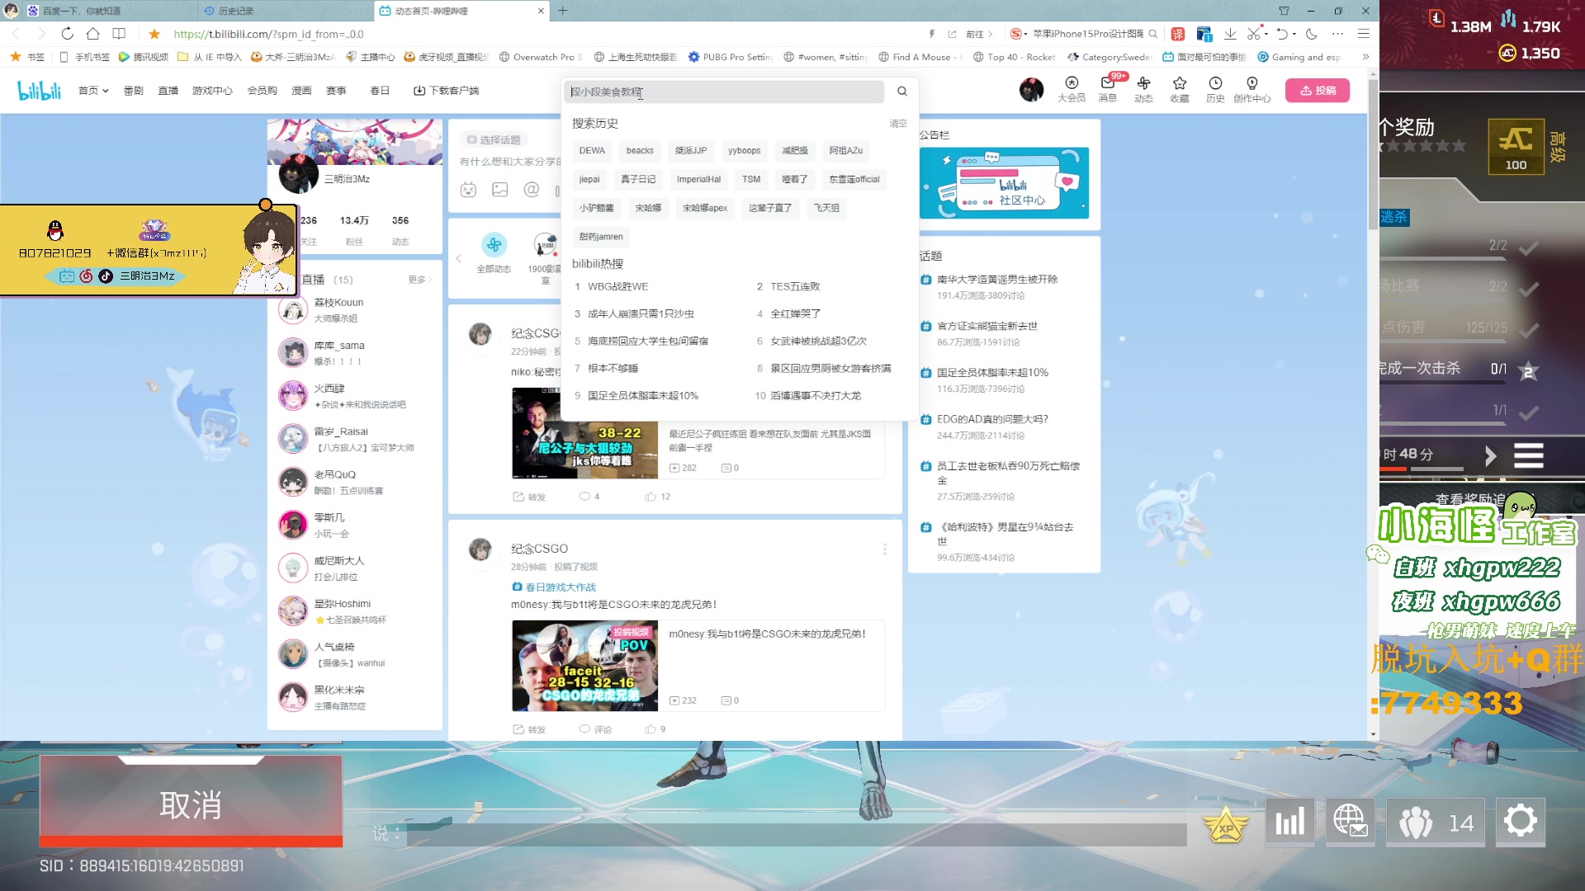This screenshot has width=1585, height=891.
Task: Expand the bookmarks bar overflow chevron
Action: coord(1365,57)
